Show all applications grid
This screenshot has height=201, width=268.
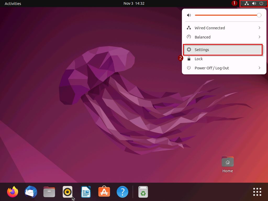coord(257,192)
